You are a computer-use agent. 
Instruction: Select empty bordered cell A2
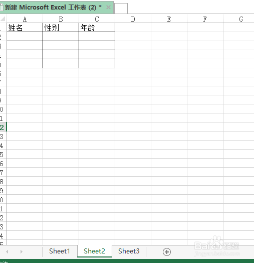[25, 37]
